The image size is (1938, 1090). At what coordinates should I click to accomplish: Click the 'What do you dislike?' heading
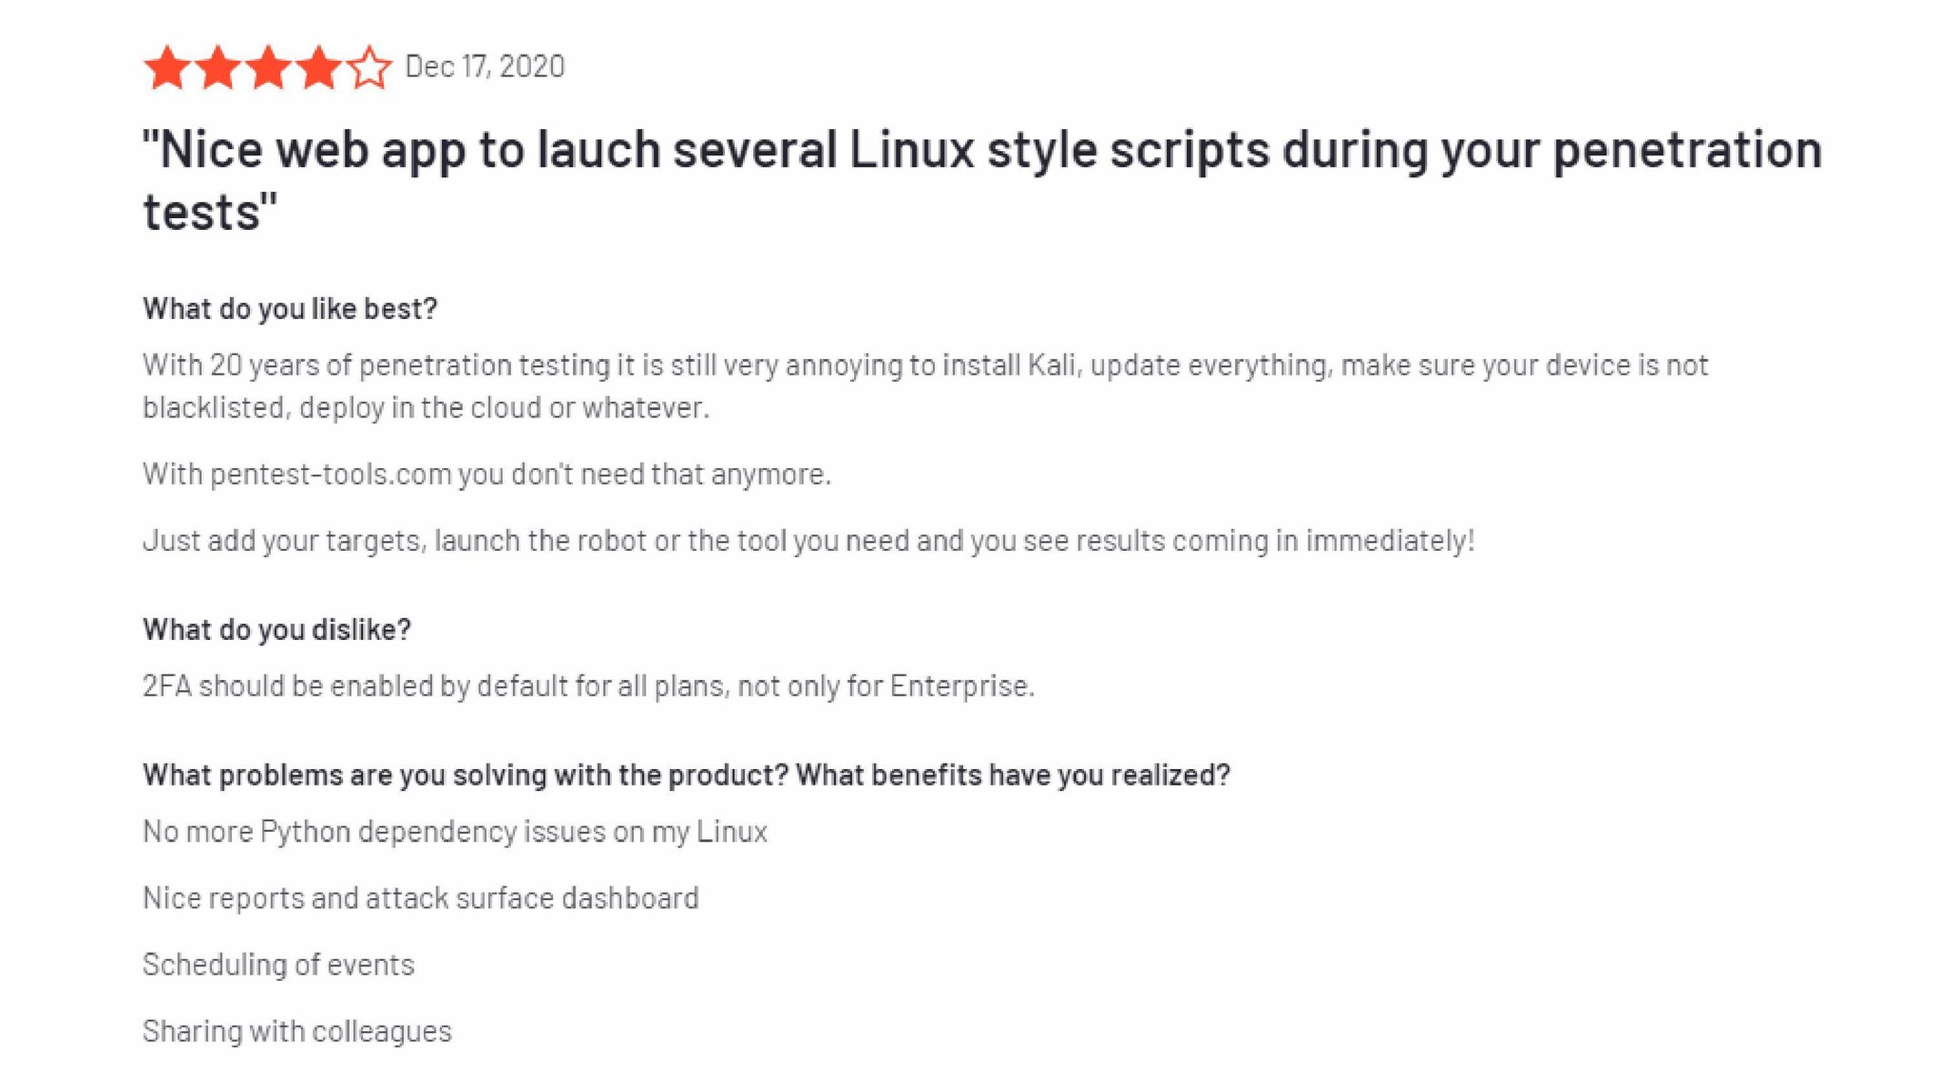tap(276, 629)
